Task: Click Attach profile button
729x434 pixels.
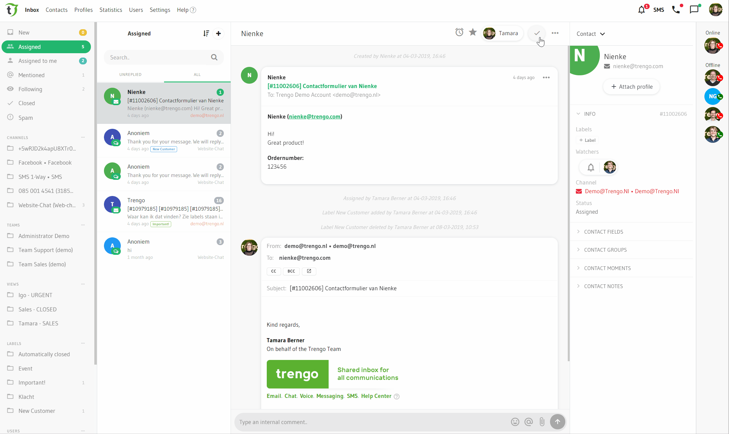Action: [x=632, y=87]
